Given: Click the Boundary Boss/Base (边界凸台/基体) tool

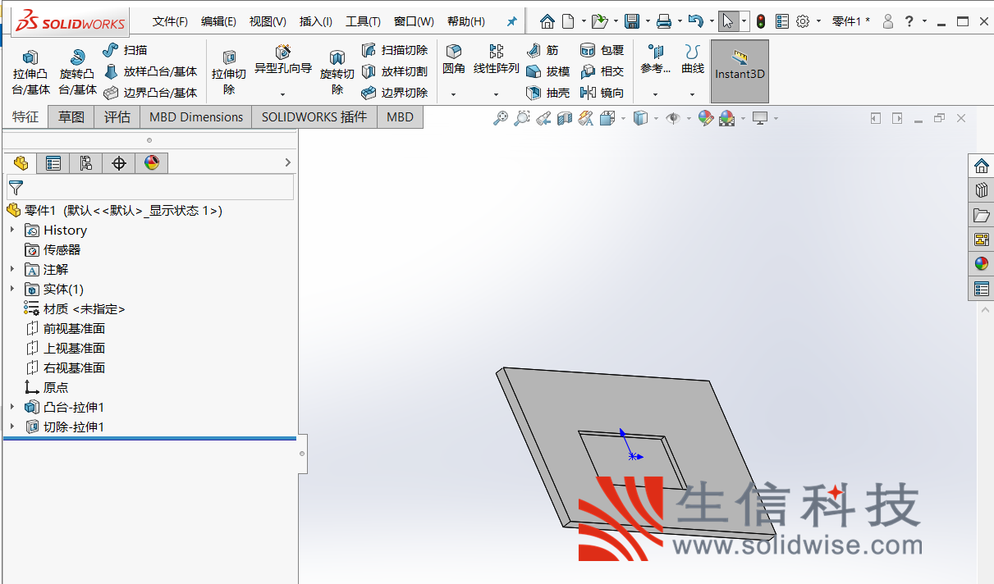Looking at the screenshot, I should [x=149, y=93].
